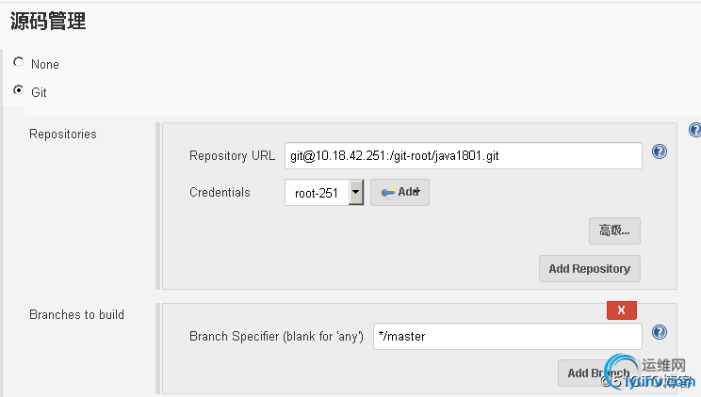The image size is (701, 397).
Task: Click help icon for Repositories section
Action: (695, 130)
